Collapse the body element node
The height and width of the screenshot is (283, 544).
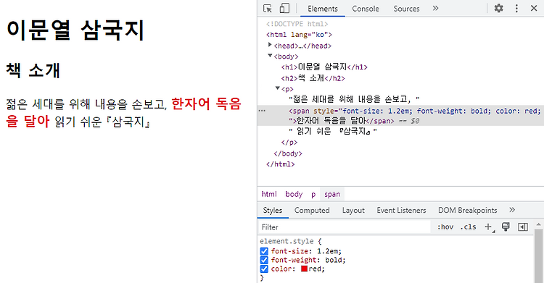click(270, 56)
